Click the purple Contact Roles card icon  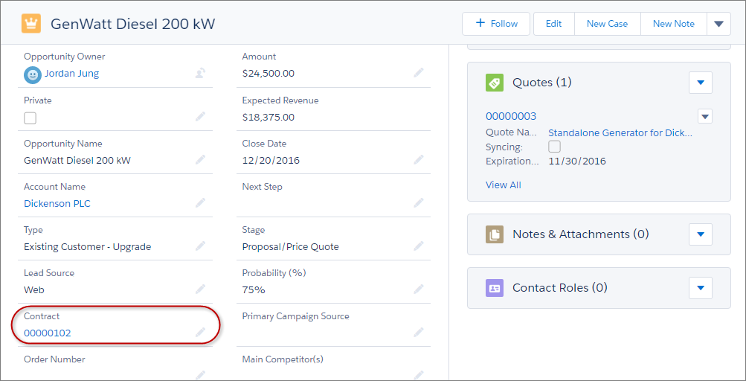point(495,288)
